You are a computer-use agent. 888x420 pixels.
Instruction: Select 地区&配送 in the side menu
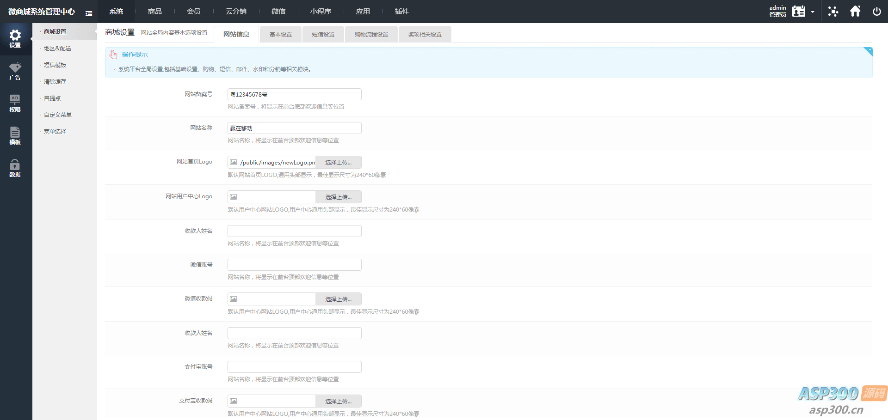pyautogui.click(x=65, y=48)
